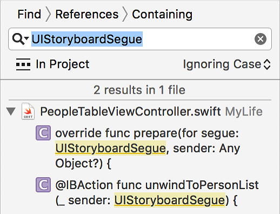Click the search scope icon beside In Project
This screenshot has height=214, width=280.
(x=23, y=64)
